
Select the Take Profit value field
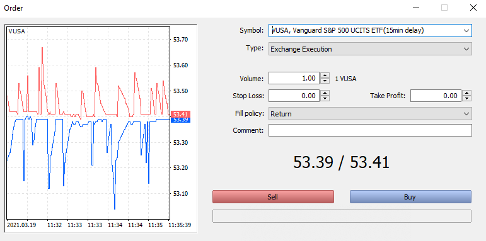point(436,96)
